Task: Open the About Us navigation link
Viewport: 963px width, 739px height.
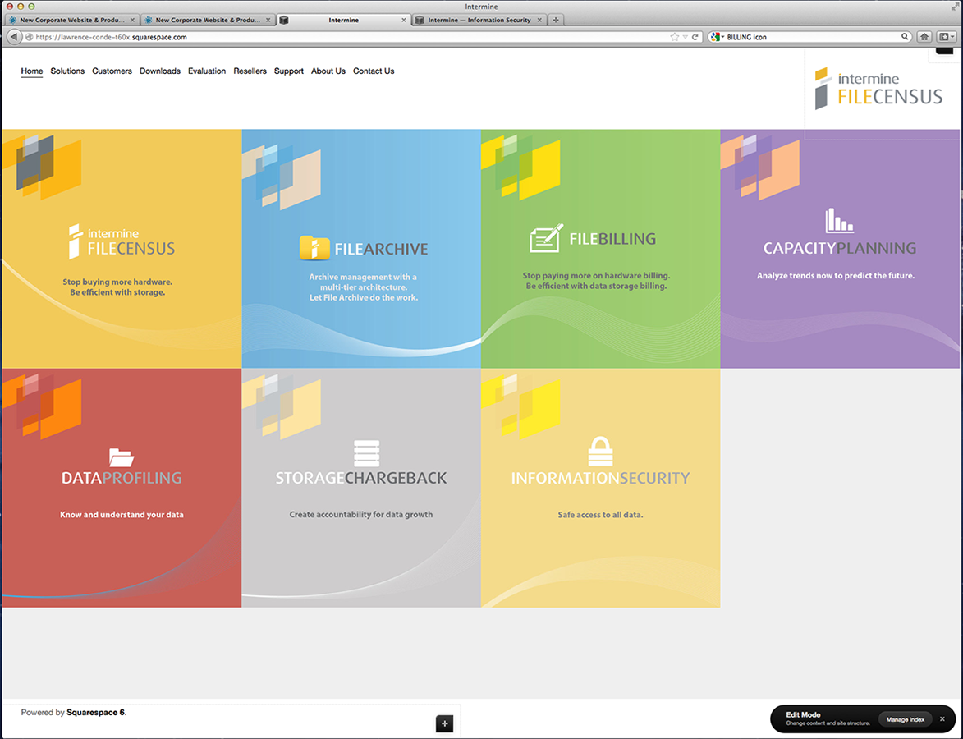Action: tap(328, 71)
